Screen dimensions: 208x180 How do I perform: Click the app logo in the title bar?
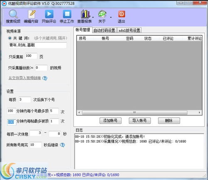click(4, 3)
